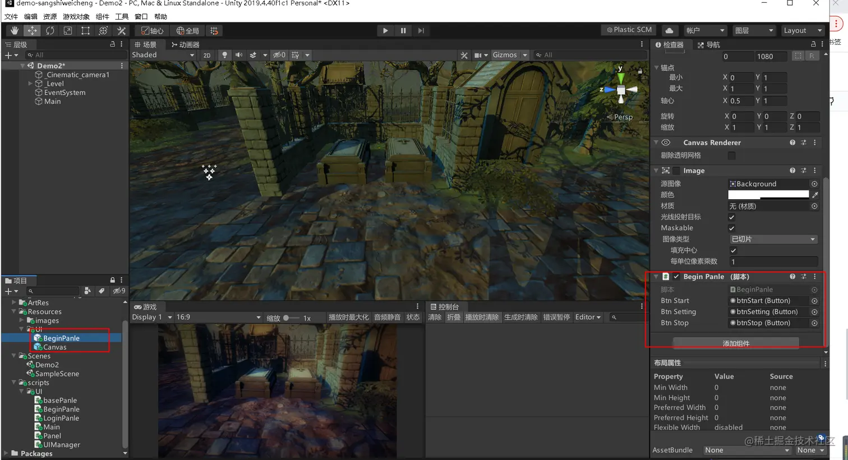
Task: Open image type dropdown
Action: tap(773, 239)
